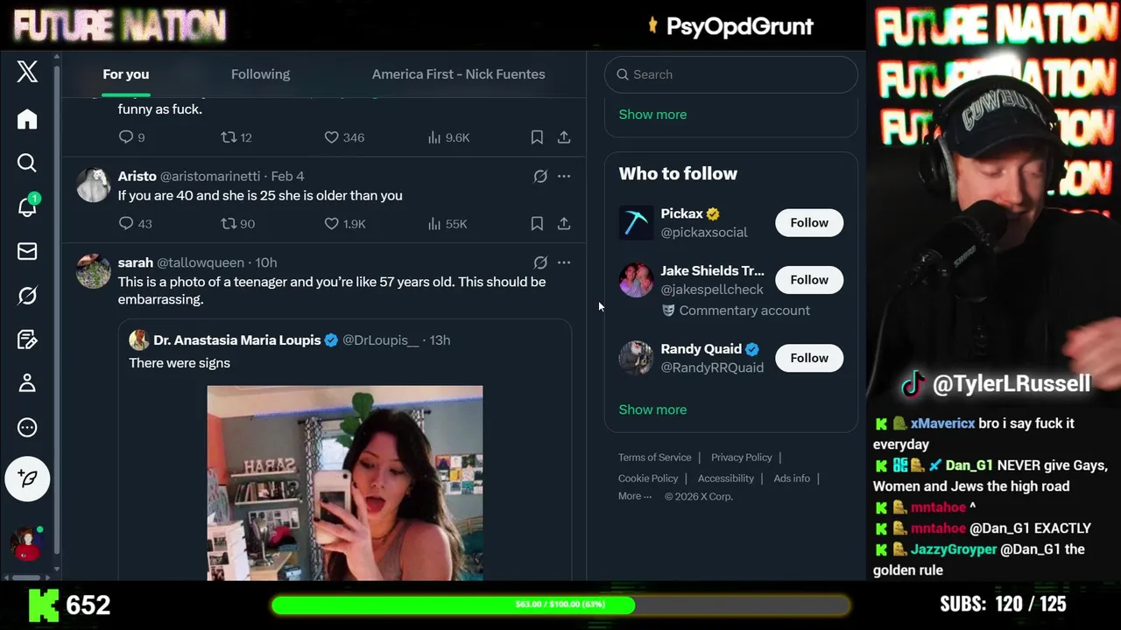Open Grok icon in left sidebar
This screenshot has height=630, width=1121.
[x=27, y=296]
